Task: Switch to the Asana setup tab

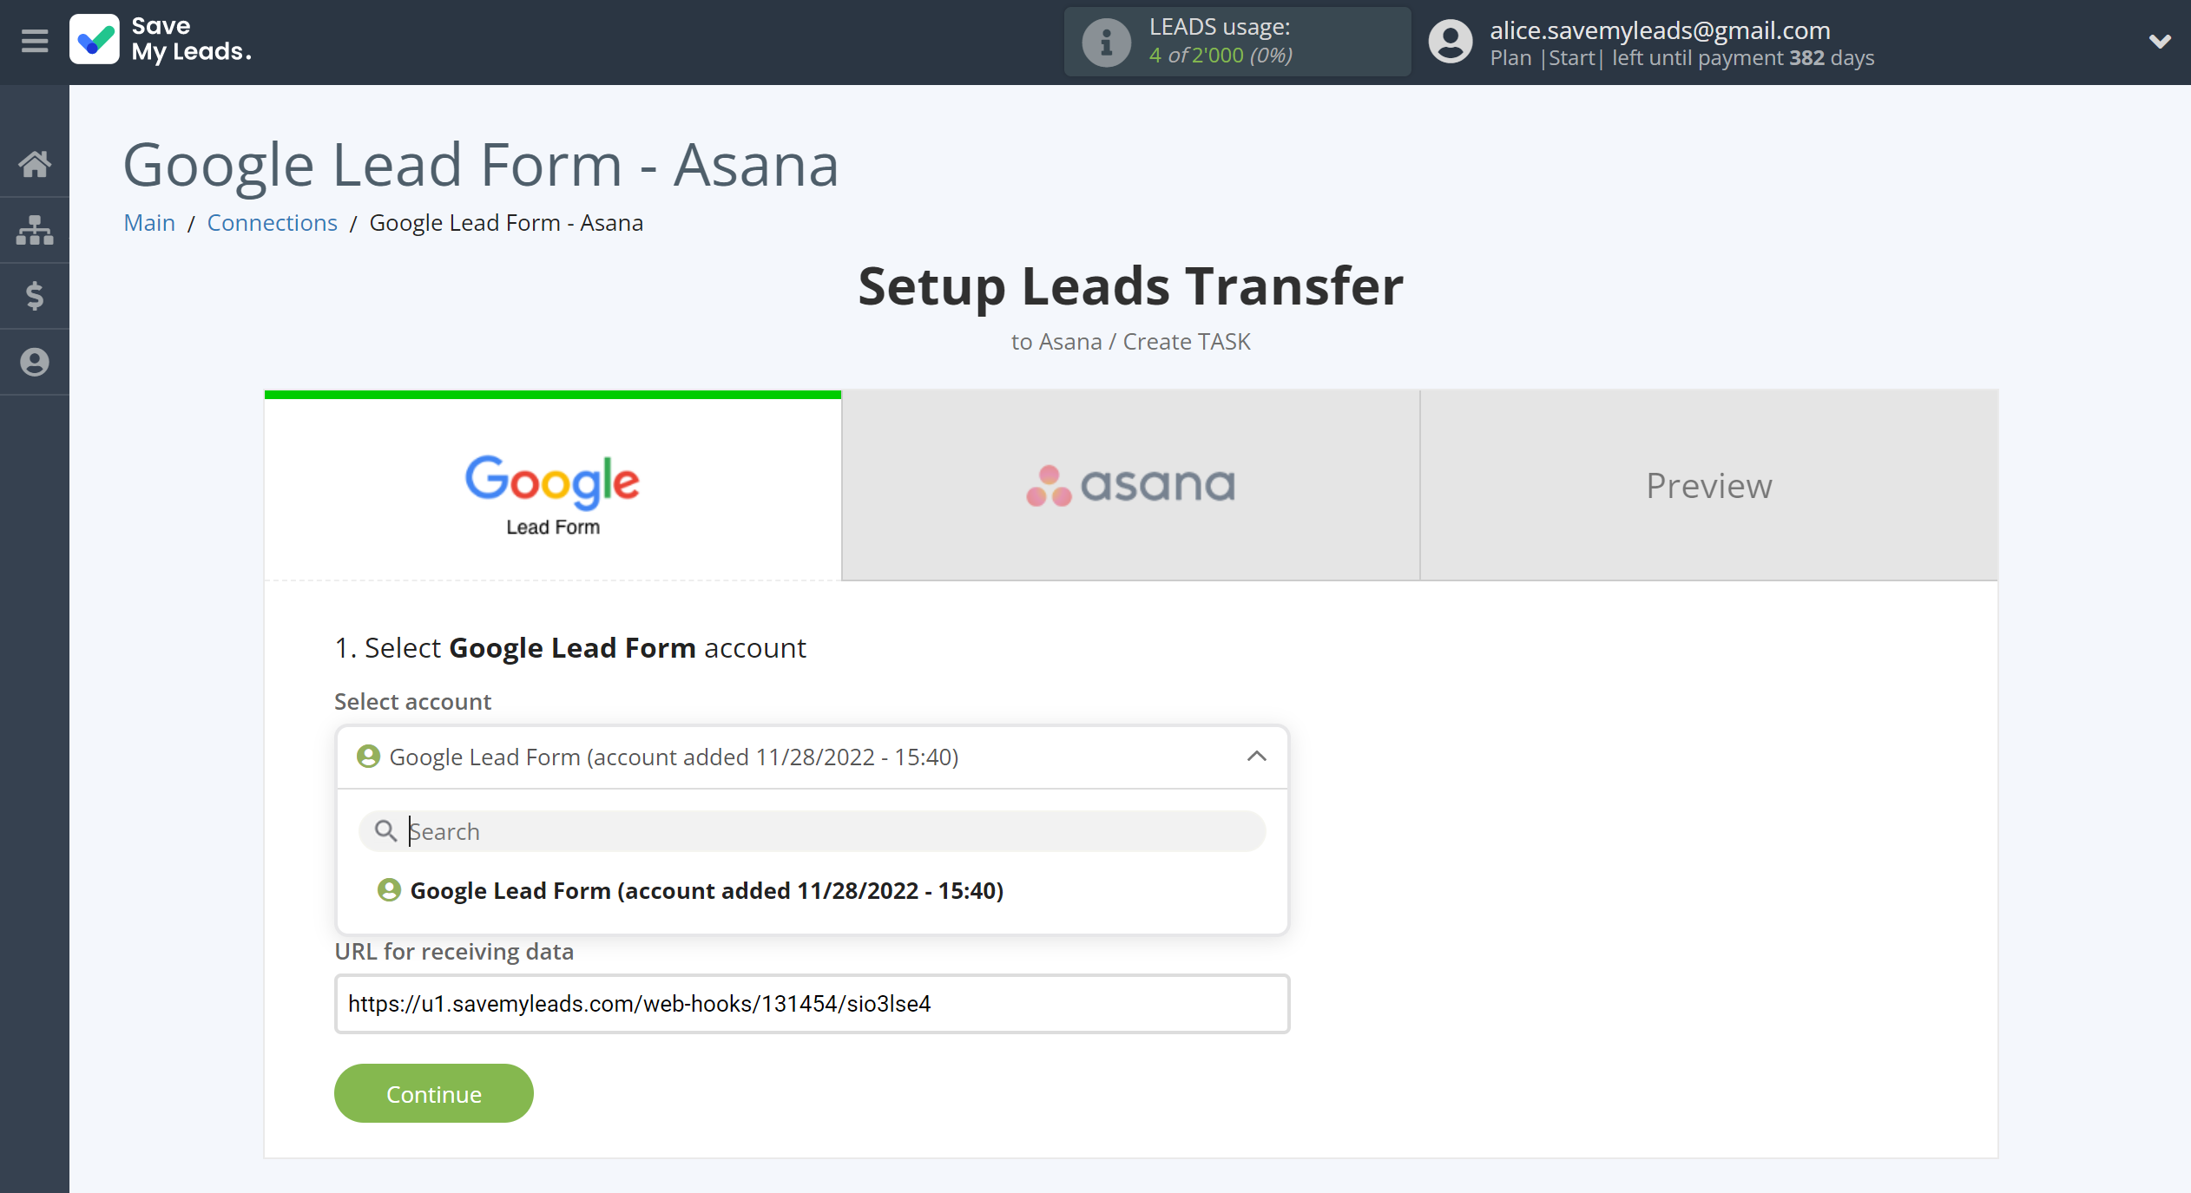Action: point(1130,485)
